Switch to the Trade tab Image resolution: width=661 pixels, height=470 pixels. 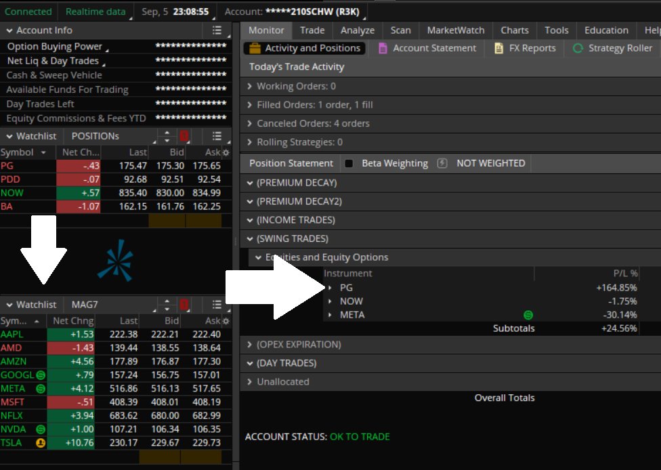click(x=312, y=30)
